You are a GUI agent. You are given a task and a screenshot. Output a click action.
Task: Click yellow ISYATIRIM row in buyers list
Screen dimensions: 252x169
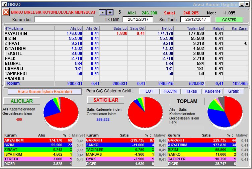[x=38, y=154]
